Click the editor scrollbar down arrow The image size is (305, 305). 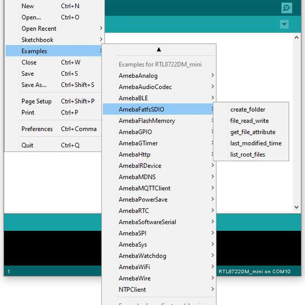pos(297,207)
